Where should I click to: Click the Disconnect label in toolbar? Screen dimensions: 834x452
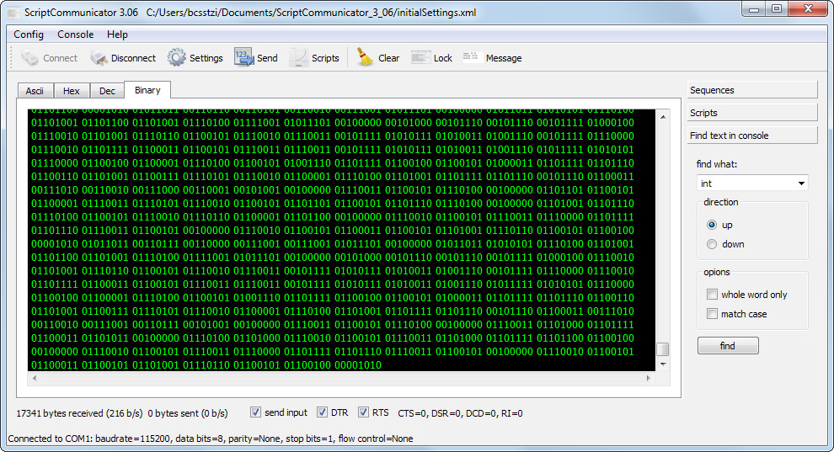(133, 58)
